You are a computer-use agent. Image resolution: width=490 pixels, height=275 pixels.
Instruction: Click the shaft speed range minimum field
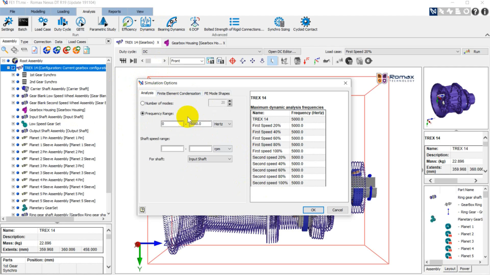point(172,149)
